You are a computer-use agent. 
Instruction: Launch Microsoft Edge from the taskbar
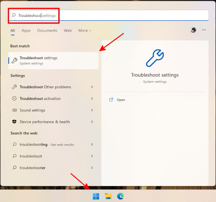120,196
